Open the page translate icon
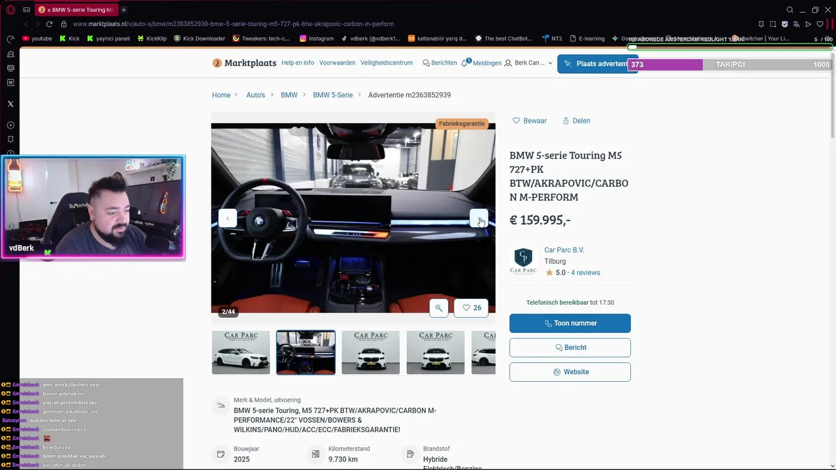Viewport: 836px width, 470px height. pyautogui.click(x=796, y=24)
